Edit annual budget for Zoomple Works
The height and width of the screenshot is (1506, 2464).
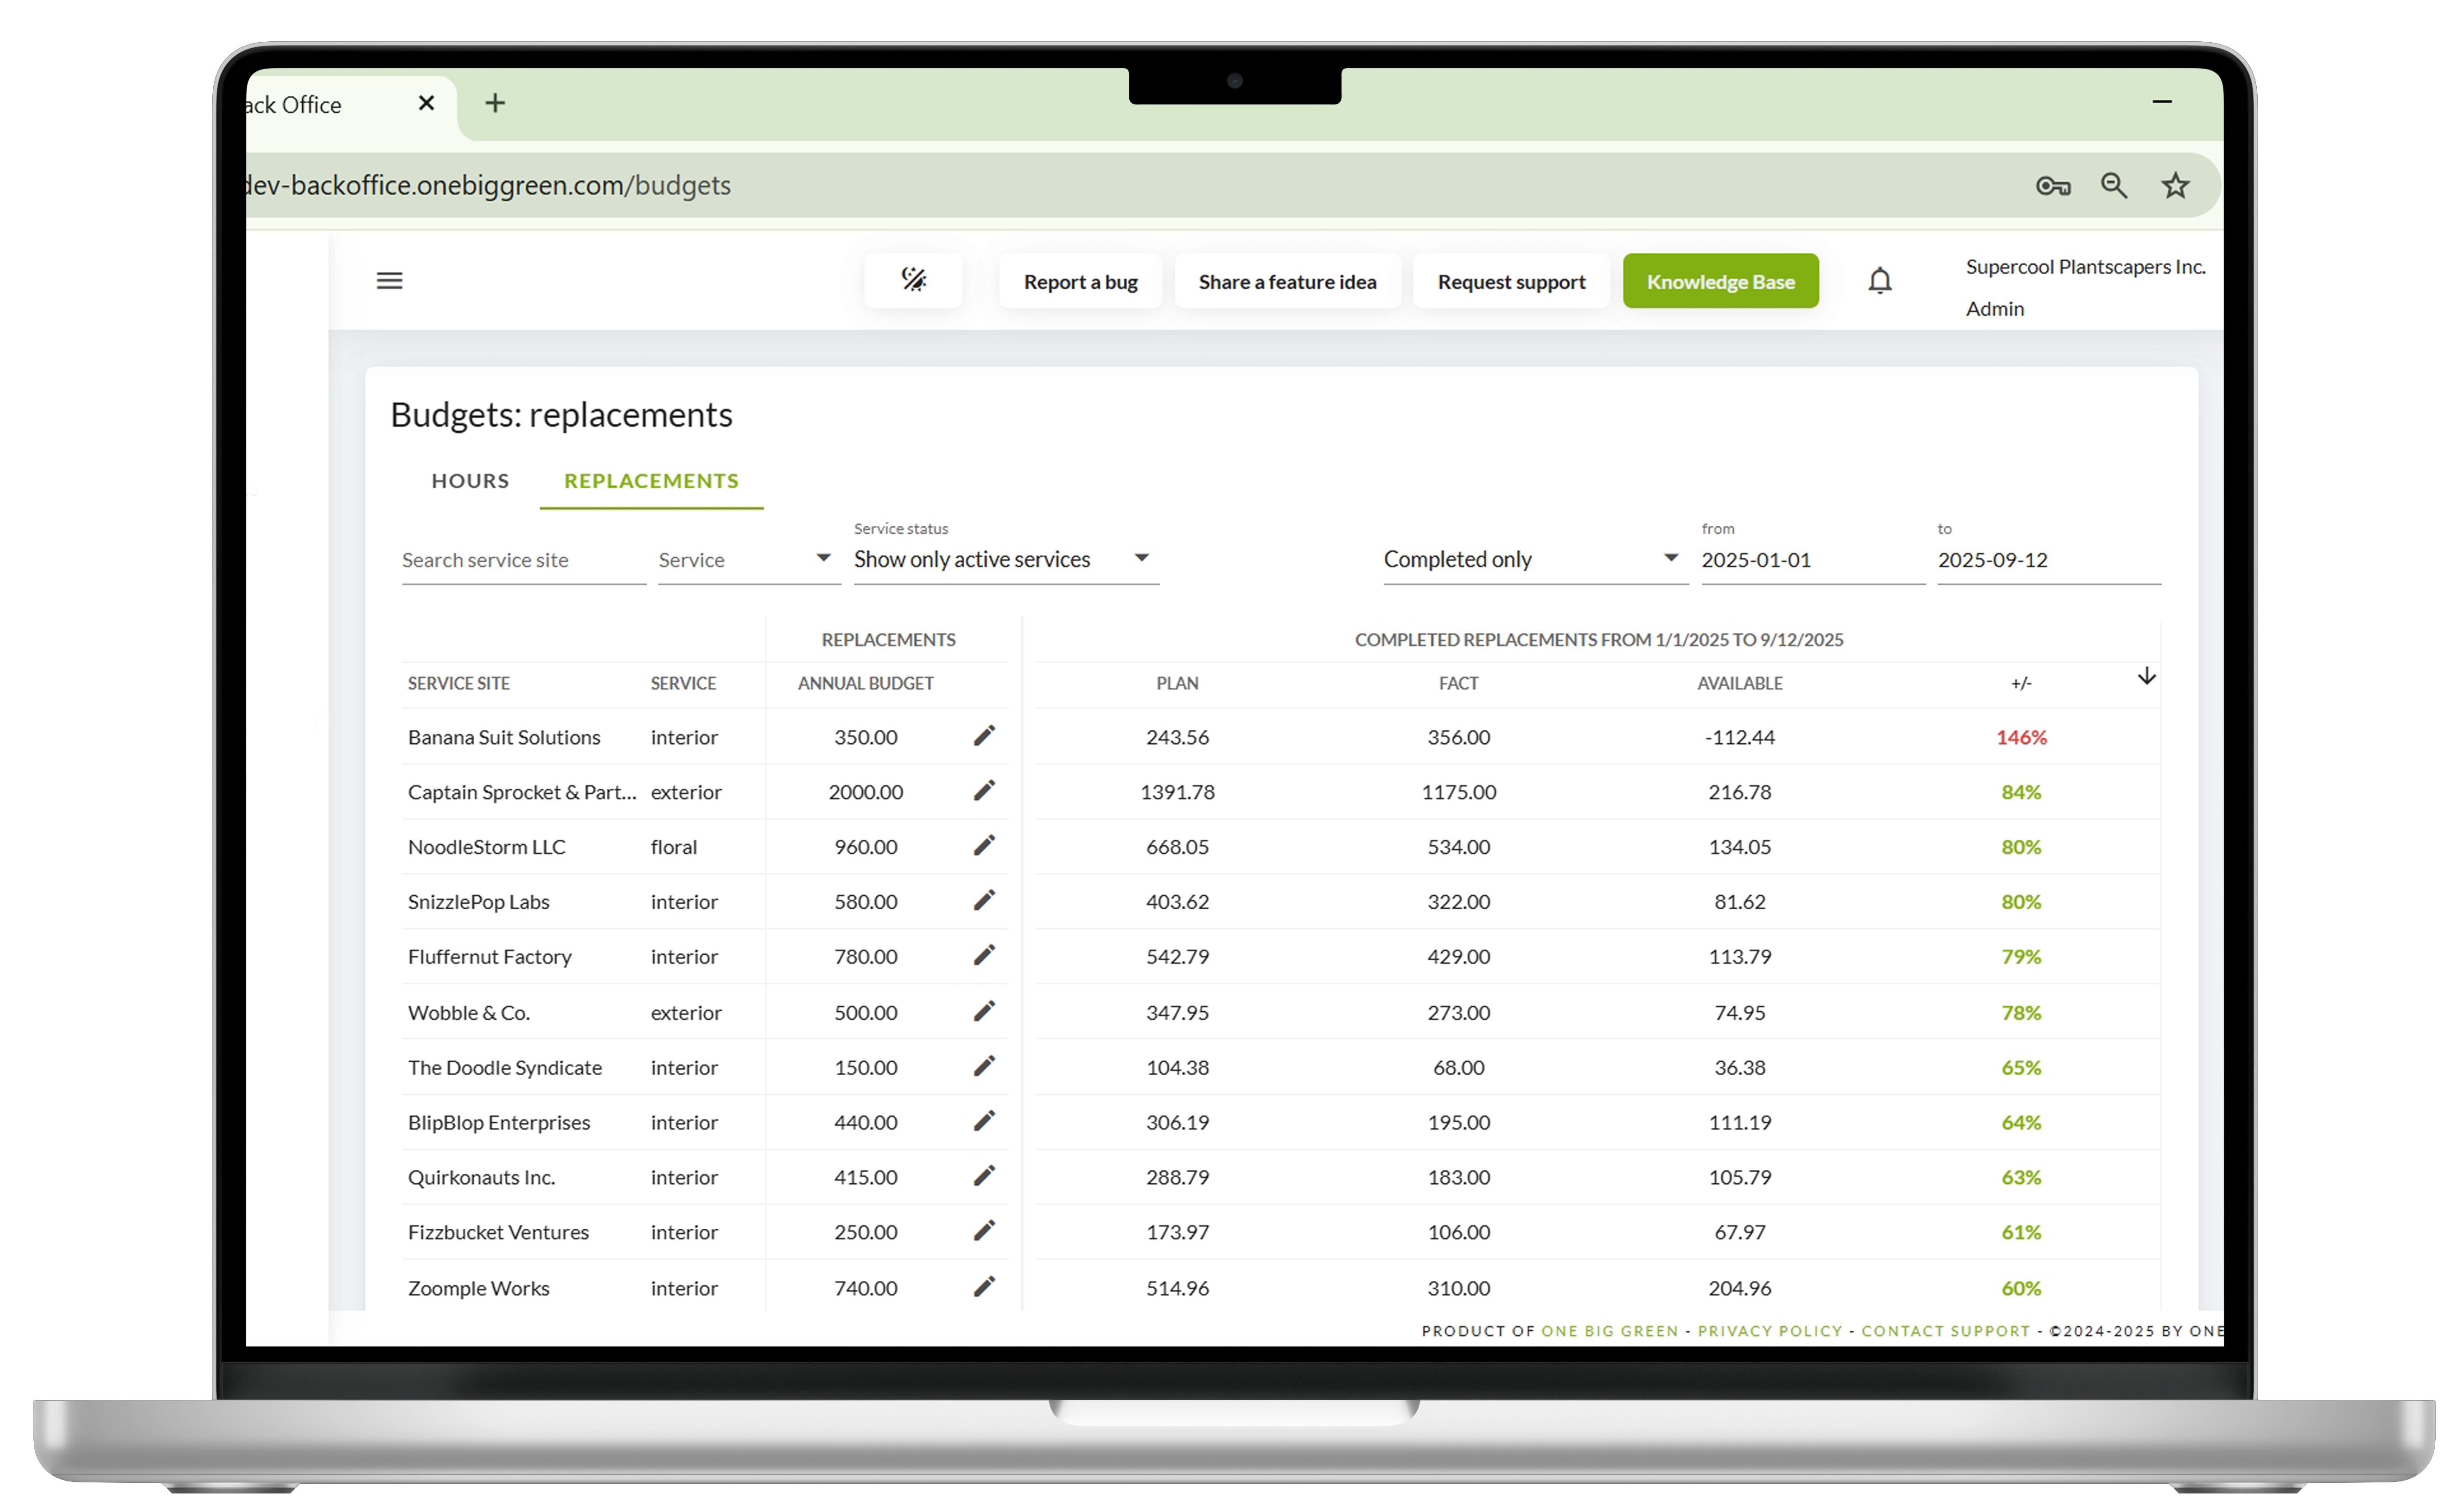(984, 1287)
